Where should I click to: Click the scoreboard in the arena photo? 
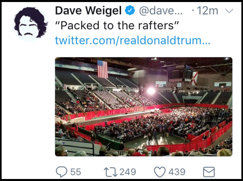coord(180,73)
